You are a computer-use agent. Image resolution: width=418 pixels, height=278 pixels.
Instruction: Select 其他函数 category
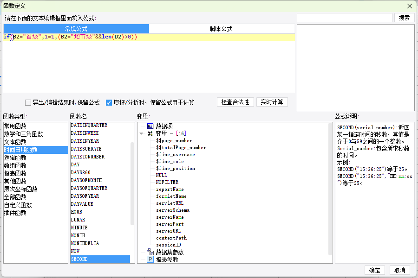point(35,181)
